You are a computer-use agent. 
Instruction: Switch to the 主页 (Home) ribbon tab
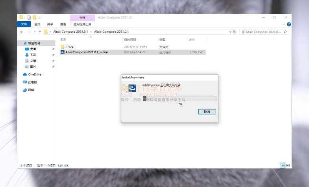coord(37,24)
